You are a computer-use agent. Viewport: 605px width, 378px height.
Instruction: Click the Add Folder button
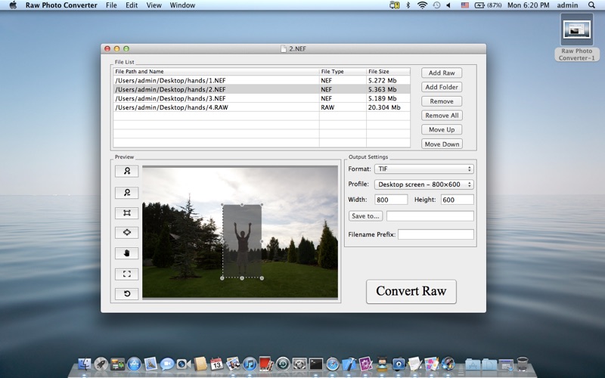tap(442, 87)
